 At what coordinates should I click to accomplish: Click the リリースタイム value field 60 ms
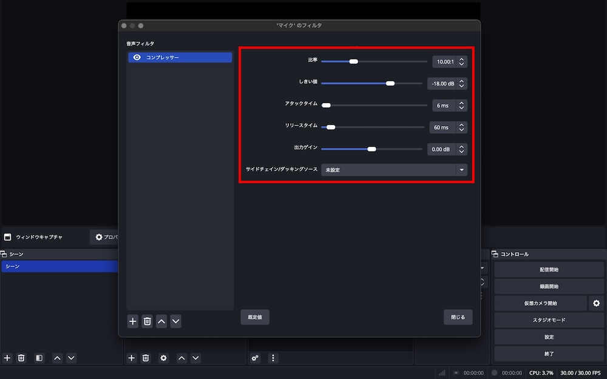(x=443, y=127)
